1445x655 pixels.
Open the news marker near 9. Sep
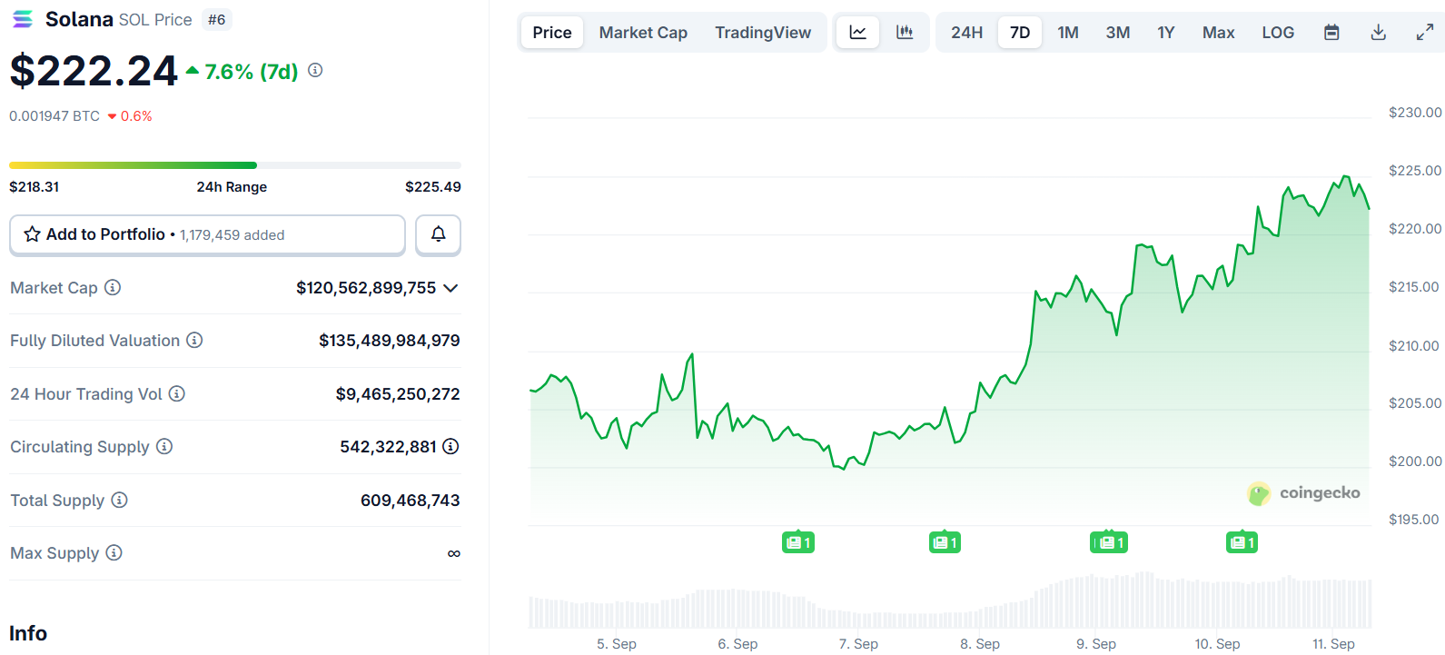point(1109,542)
